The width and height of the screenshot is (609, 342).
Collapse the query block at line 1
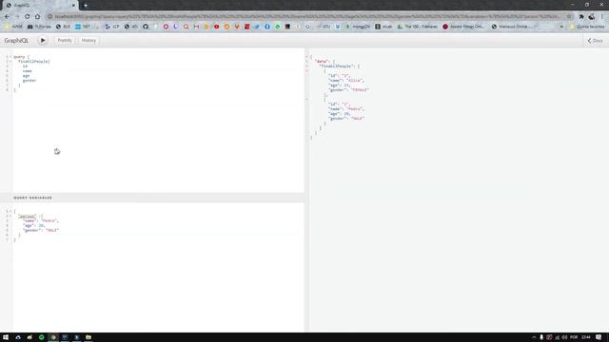[10, 57]
